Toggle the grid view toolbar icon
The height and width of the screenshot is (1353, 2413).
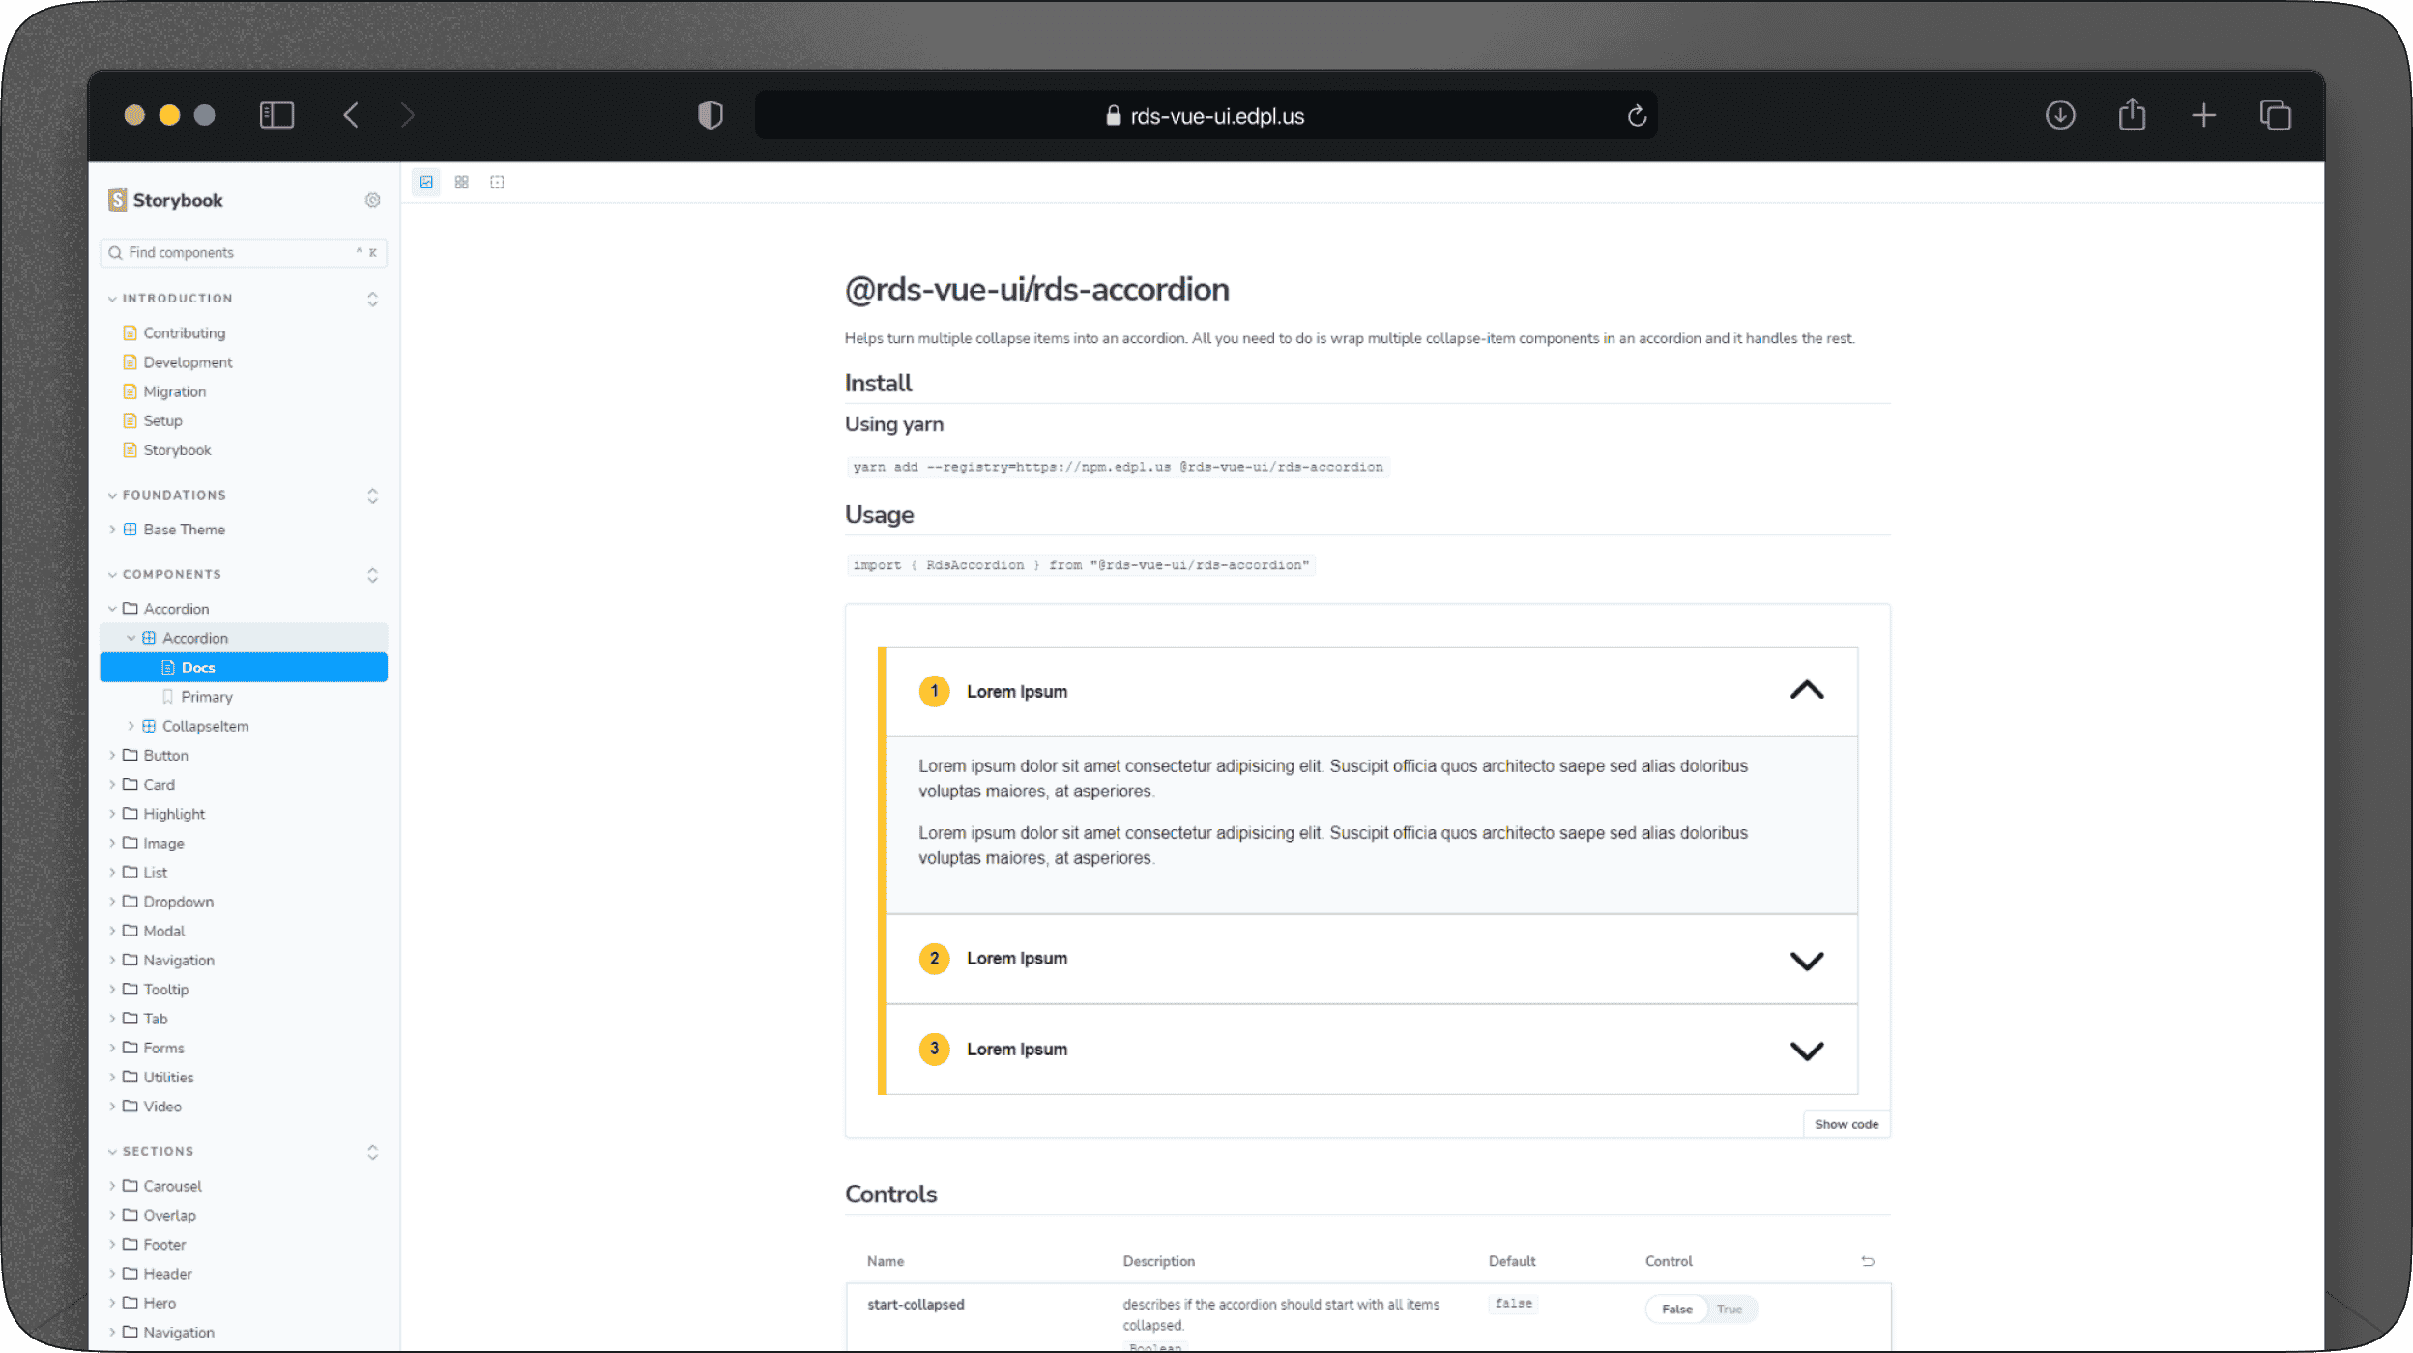click(x=461, y=182)
